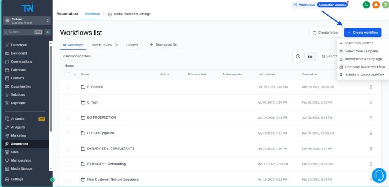This screenshot has width=389, height=187.
Task: Click the Create workflow button
Action: [363, 33]
